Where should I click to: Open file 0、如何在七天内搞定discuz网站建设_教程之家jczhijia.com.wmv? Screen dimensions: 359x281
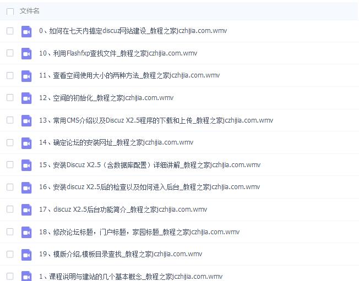click(133, 31)
